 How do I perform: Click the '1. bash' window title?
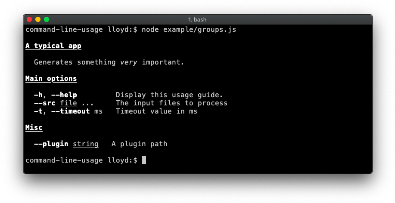click(x=197, y=20)
